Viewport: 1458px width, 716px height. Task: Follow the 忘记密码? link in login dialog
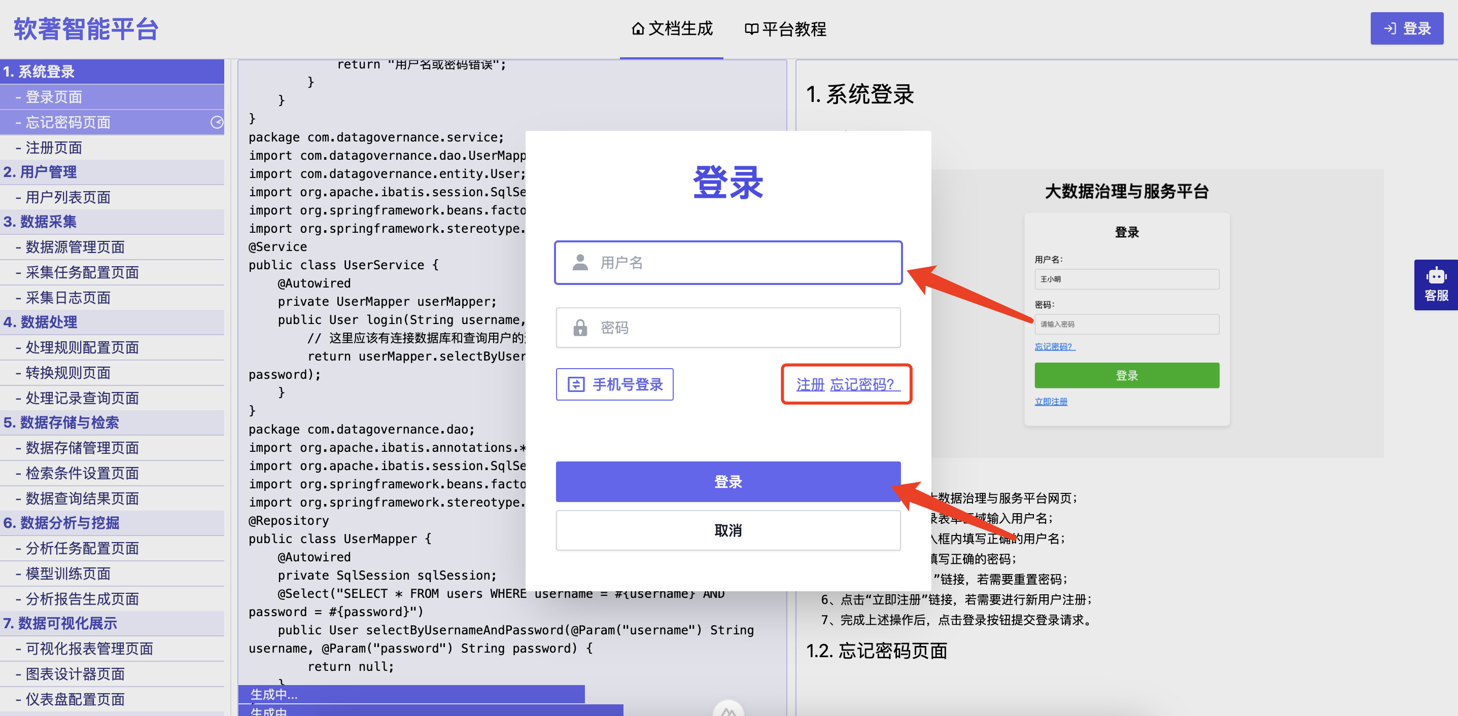pyautogui.click(x=862, y=384)
